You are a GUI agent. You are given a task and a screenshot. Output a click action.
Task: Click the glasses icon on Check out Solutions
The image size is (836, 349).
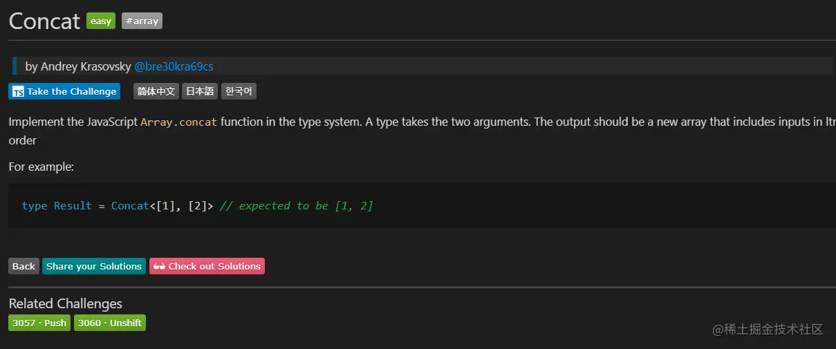[159, 267]
